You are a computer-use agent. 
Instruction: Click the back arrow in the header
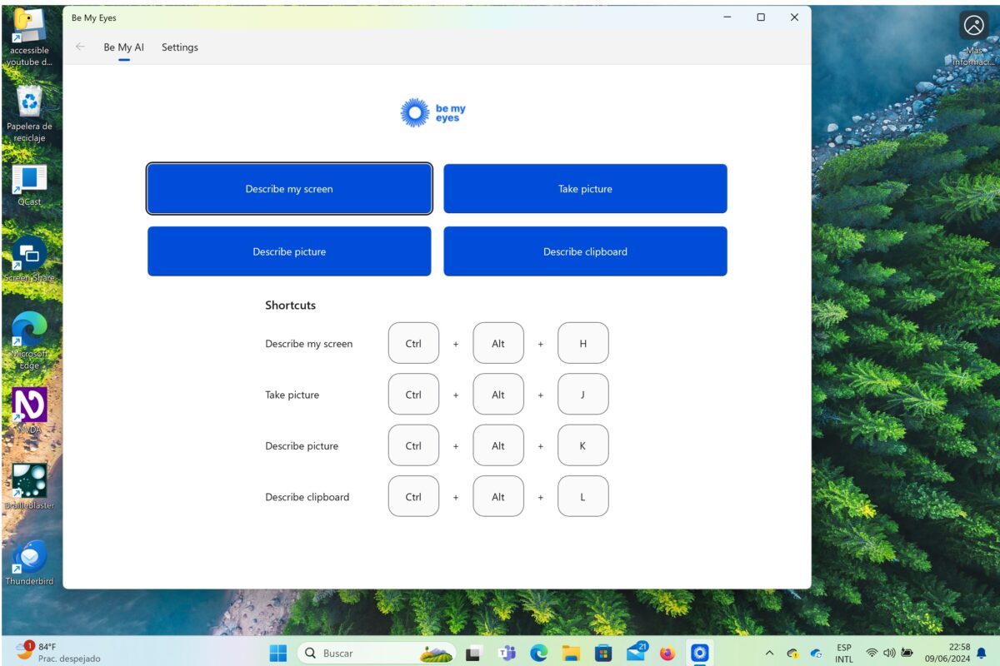pyautogui.click(x=80, y=47)
